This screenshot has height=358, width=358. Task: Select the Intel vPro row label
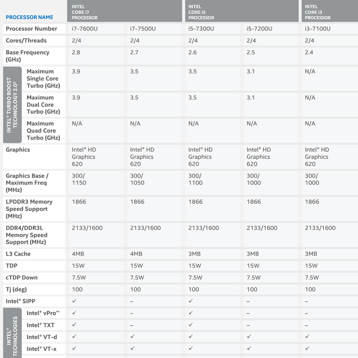[43, 313]
